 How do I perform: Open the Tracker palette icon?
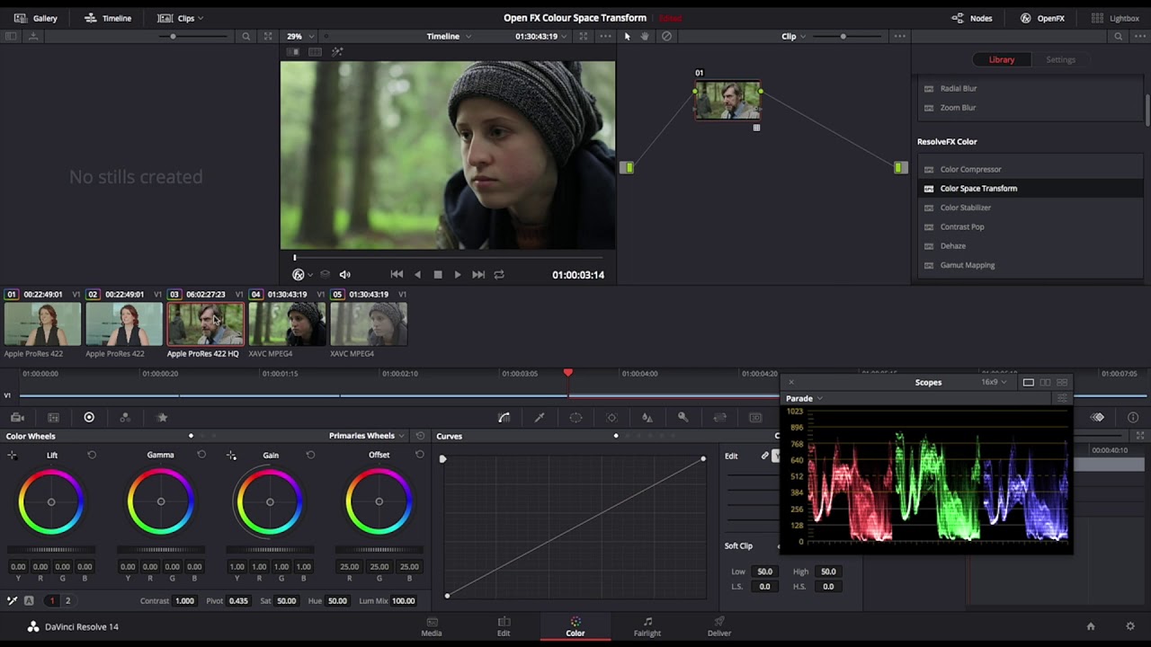tap(611, 418)
